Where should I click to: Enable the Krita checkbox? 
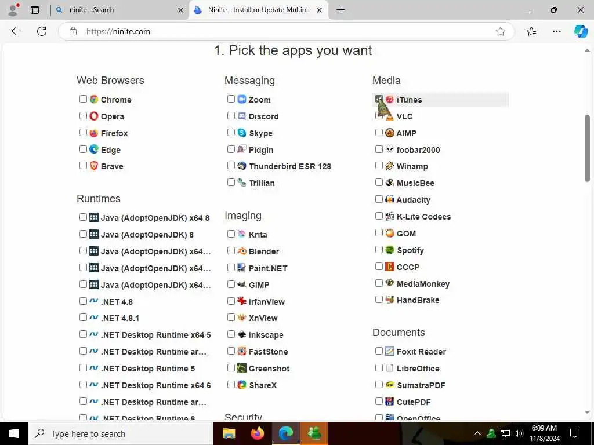coord(231,234)
